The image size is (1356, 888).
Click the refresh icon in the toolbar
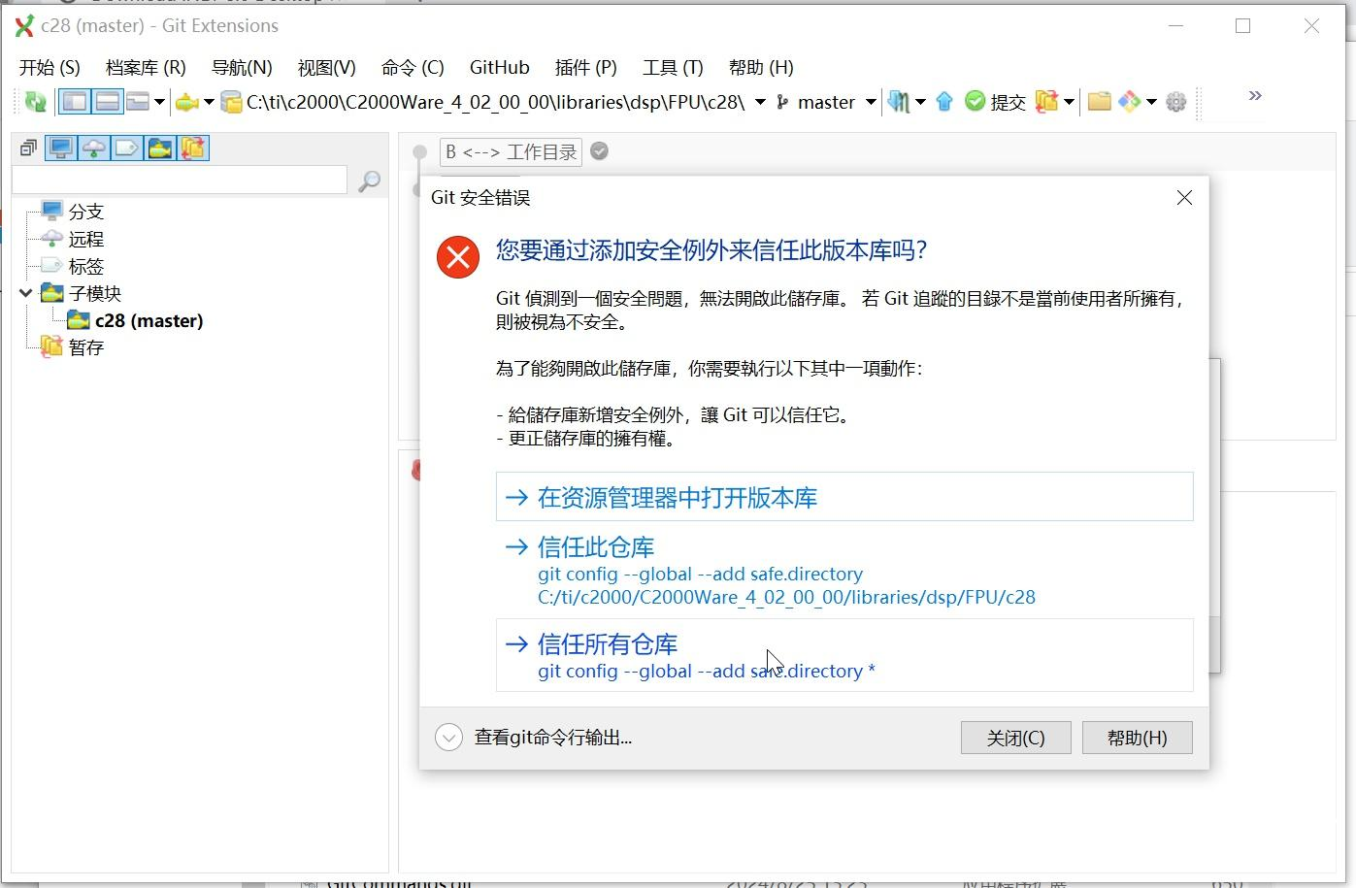(36, 102)
